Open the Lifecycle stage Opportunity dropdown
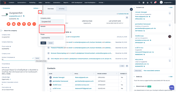Image resolution: width=176 pixels, height=95 pixels. [6, 79]
